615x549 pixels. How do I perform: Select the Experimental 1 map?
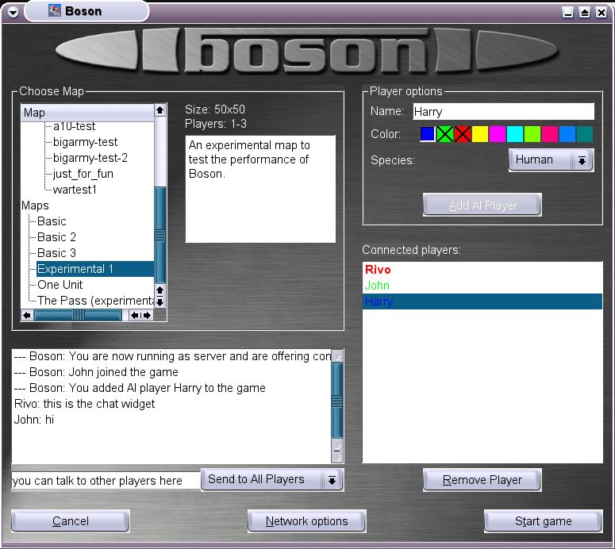click(x=95, y=269)
